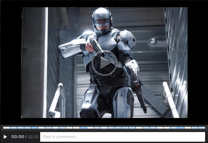Click the 00:00 current time readout
Image resolution: width=208 pixels, height=143 pixels.
17,137
